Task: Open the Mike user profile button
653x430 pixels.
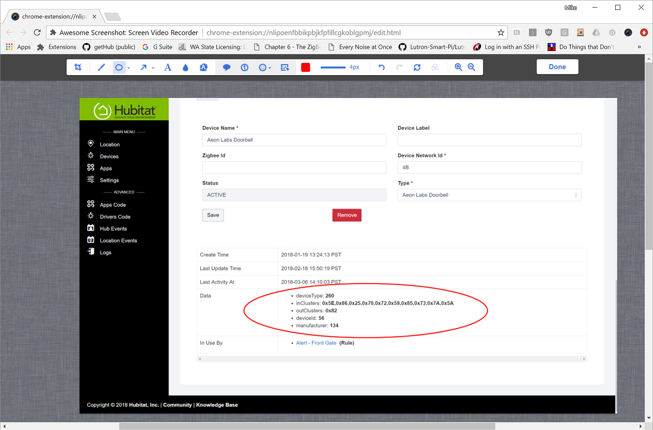Action: 571,7
